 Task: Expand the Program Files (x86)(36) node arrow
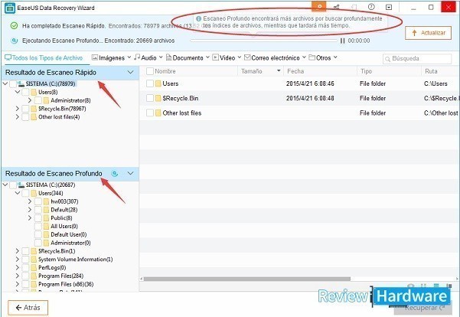pyautogui.click(x=18, y=284)
